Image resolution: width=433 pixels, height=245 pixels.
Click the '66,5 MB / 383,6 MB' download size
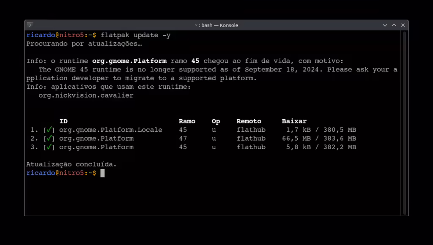[319, 139]
